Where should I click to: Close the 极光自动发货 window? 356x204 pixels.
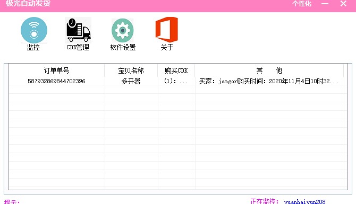[x=343, y=3]
